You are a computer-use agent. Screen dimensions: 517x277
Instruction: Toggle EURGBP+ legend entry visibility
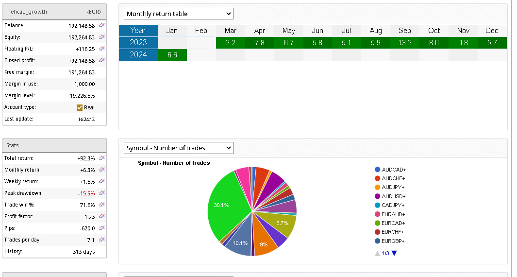[x=393, y=241]
